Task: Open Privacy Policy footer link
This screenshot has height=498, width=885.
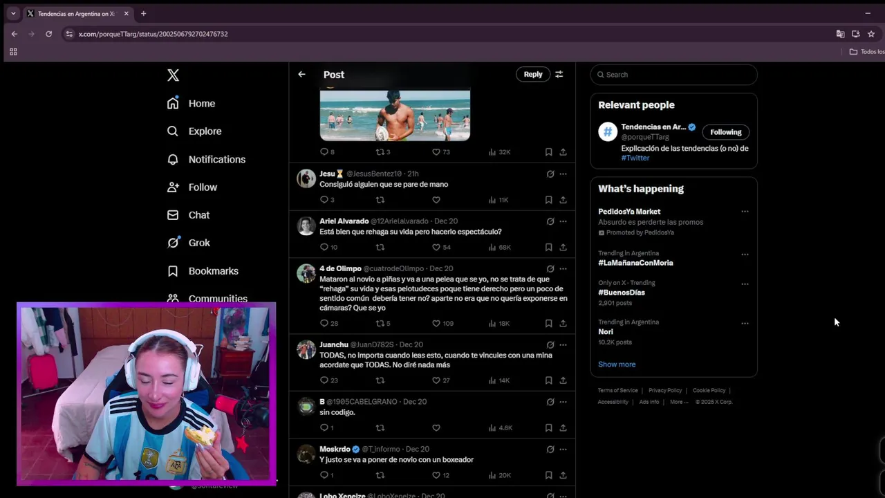Action: [665, 391]
